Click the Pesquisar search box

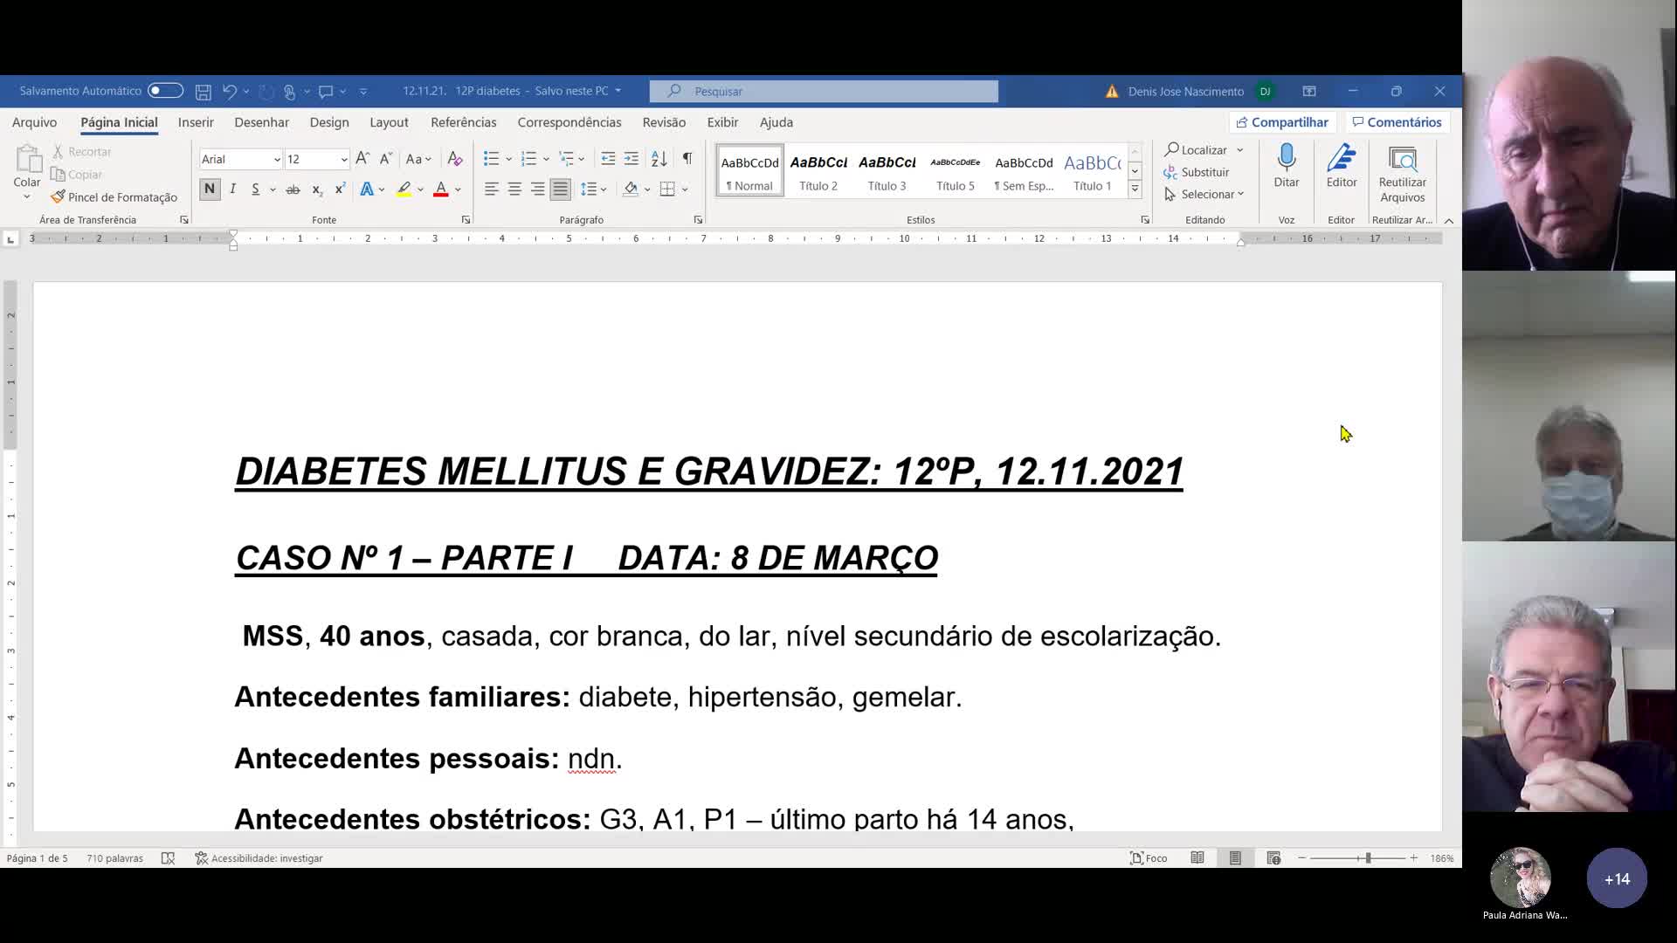824,91
